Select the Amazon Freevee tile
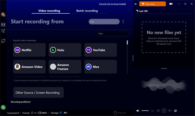The height and width of the screenshot is (116, 195). tap(65, 67)
